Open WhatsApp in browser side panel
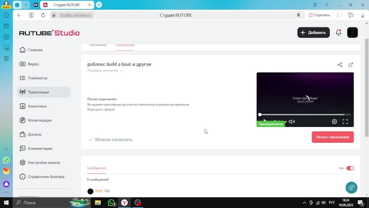369x208 pixels. click(x=6, y=160)
